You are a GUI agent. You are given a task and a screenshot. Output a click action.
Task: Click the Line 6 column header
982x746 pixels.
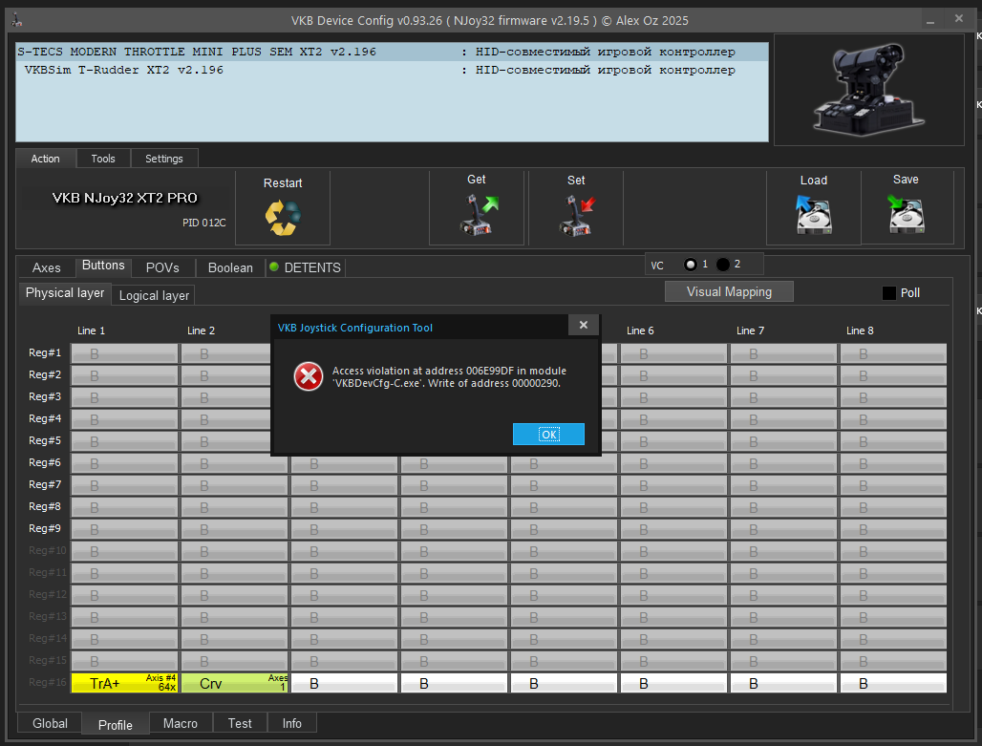pyautogui.click(x=640, y=330)
